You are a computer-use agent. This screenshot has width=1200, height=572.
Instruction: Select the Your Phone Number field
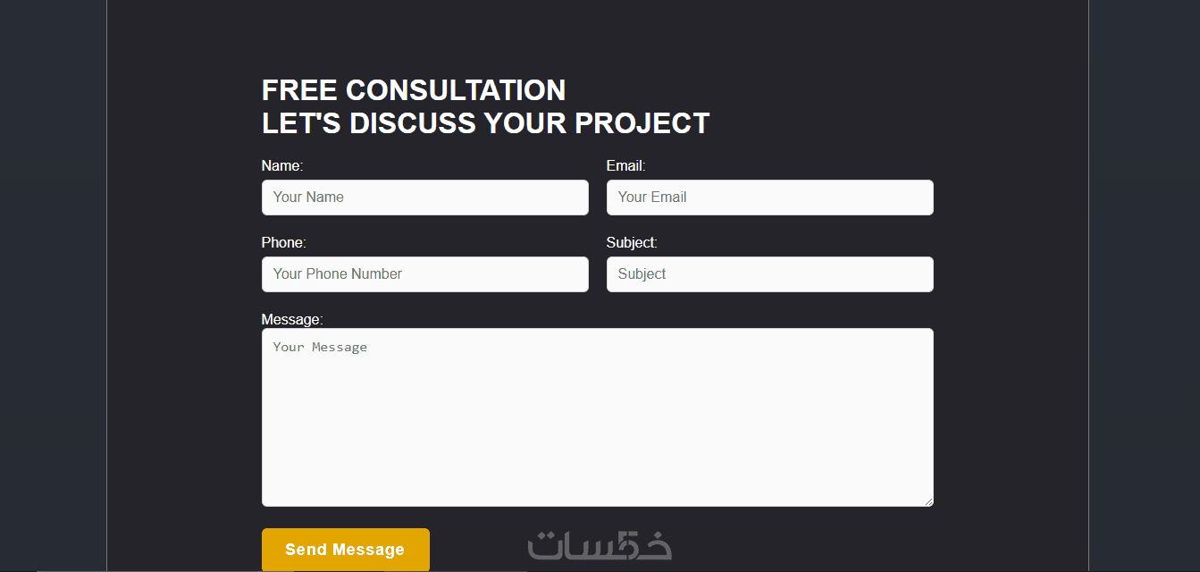pos(424,274)
